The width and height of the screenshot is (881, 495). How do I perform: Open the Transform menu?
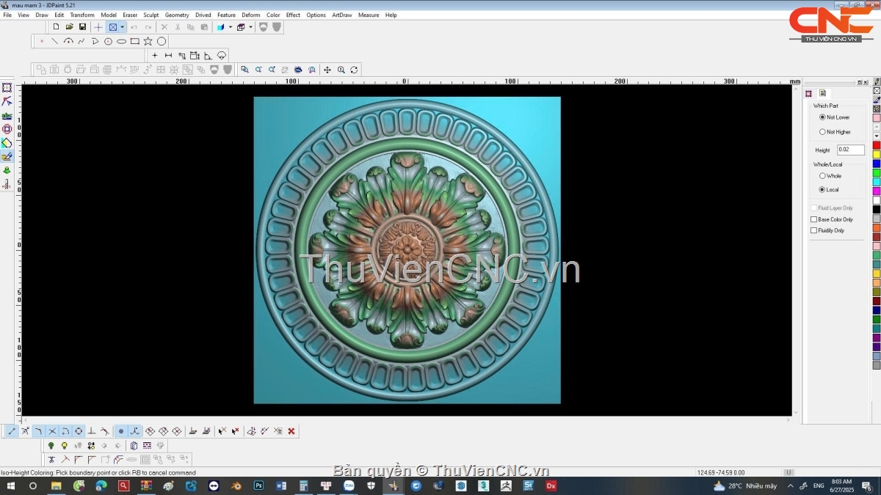point(82,15)
